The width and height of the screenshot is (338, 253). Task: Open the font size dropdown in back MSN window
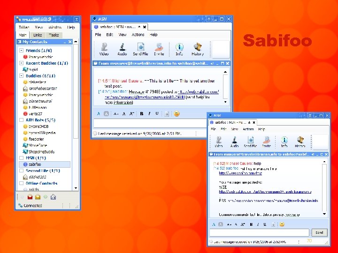tap(116, 114)
